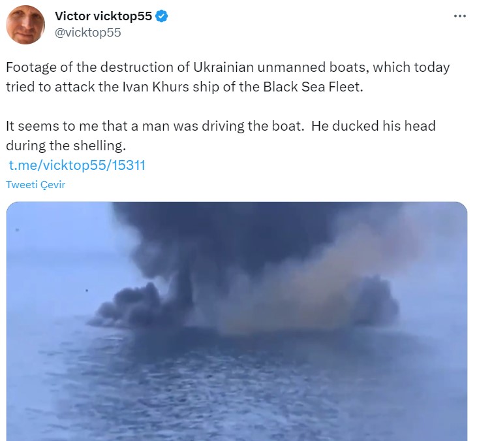This screenshot has width=477, height=441.
Task: Click the sentence about Ukrainian unmanned boats
Action: coord(228,77)
